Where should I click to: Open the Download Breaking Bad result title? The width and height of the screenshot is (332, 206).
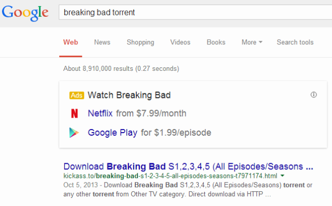coord(188,167)
